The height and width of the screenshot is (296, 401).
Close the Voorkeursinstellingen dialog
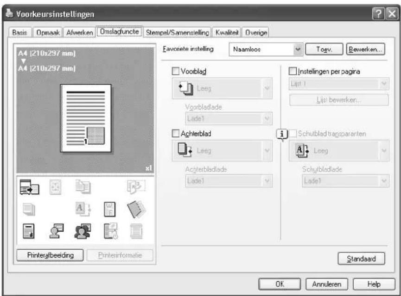(x=392, y=13)
